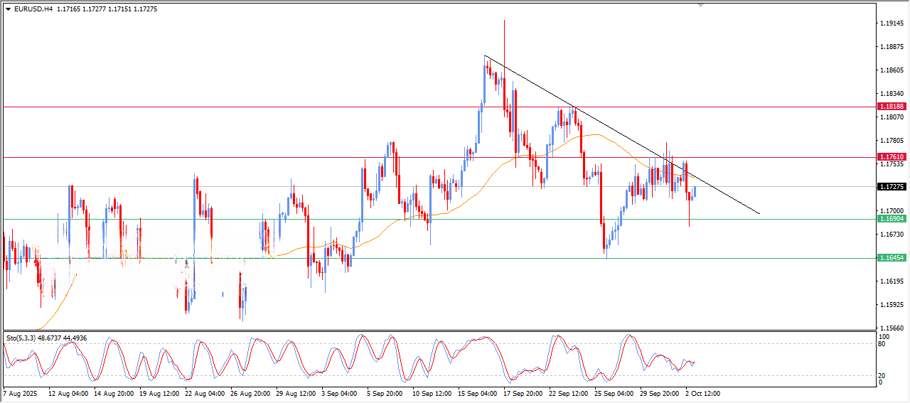
Task: Click the 1.17000 price scale value
Action: [x=892, y=211]
